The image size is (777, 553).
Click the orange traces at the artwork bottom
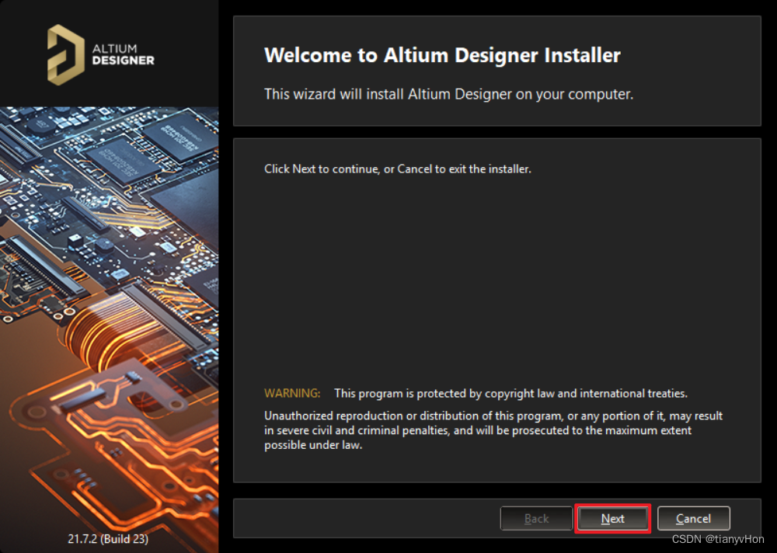point(117,466)
